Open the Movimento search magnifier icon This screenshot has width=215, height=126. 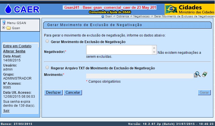(x=197, y=74)
